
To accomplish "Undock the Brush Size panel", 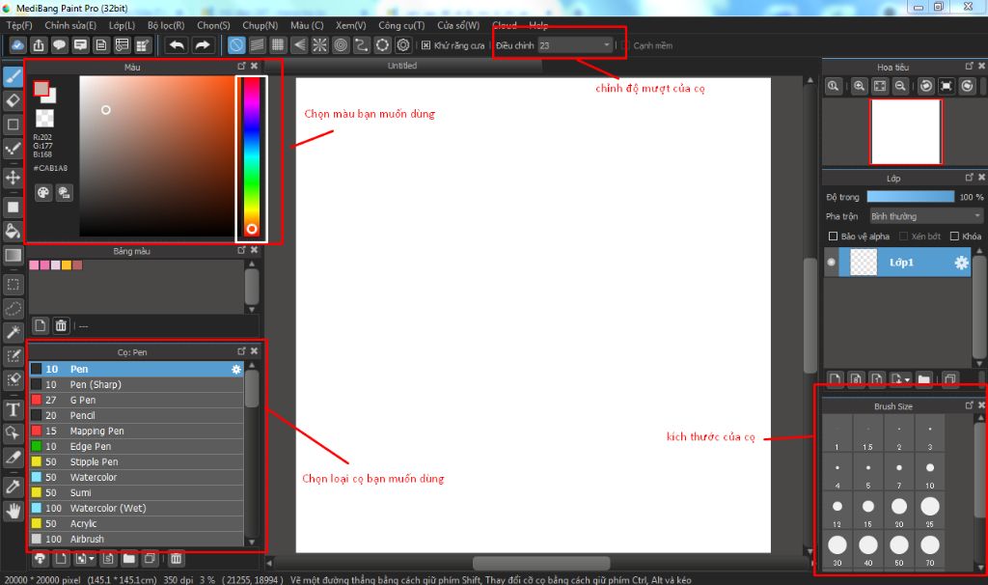I will [x=969, y=405].
